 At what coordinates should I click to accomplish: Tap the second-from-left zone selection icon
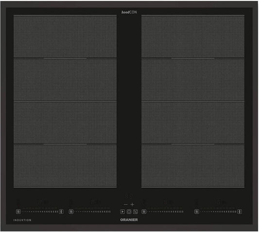[71, 212]
